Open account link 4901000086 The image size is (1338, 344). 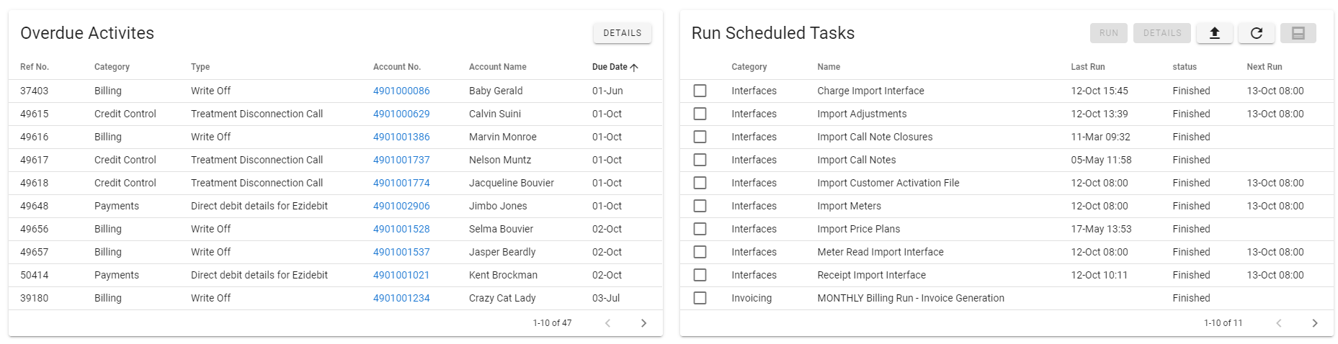(x=401, y=91)
